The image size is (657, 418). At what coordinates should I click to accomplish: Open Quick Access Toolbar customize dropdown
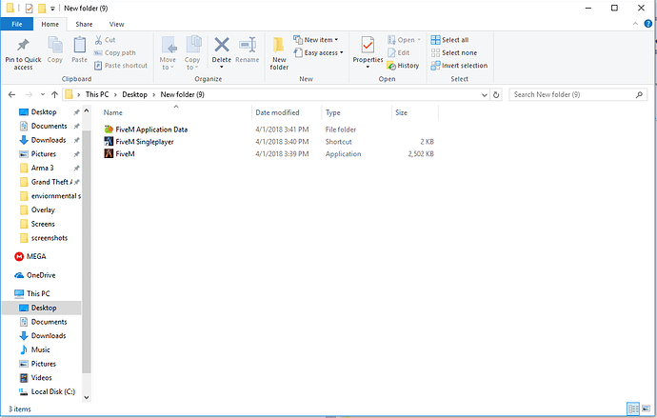coord(52,9)
